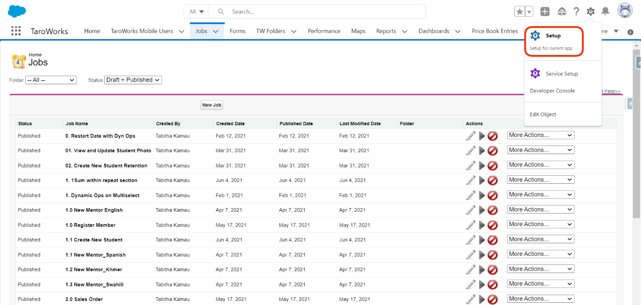This screenshot has height=305, width=641.
Task: Expand the TW Folders tab chevron
Action: point(293,32)
